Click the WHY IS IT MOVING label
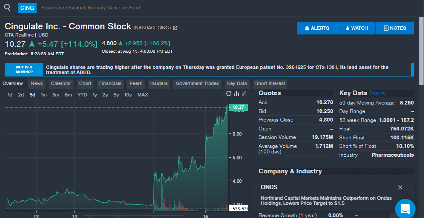The width and height of the screenshot is (424, 218). click(24, 70)
